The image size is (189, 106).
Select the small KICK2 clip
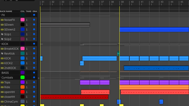(82, 63)
